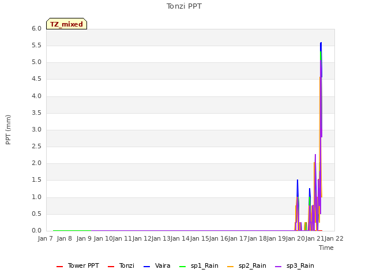Image resolution: width=369 pixels, height=277 pixels.
Task: Click the 6.0 y-axis tick label
Action: tap(36, 29)
